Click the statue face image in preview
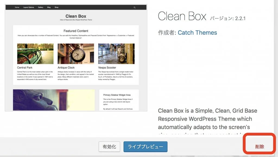This screenshot has width=278, height=157. click(54, 100)
